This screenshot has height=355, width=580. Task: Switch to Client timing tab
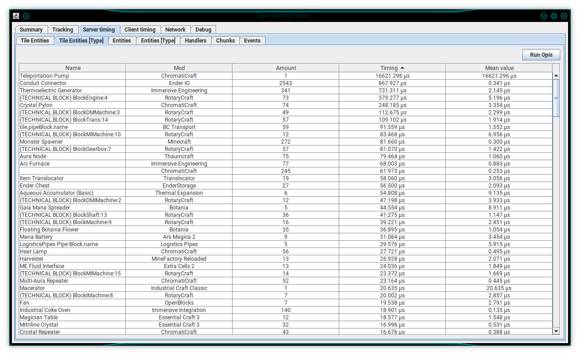140,30
